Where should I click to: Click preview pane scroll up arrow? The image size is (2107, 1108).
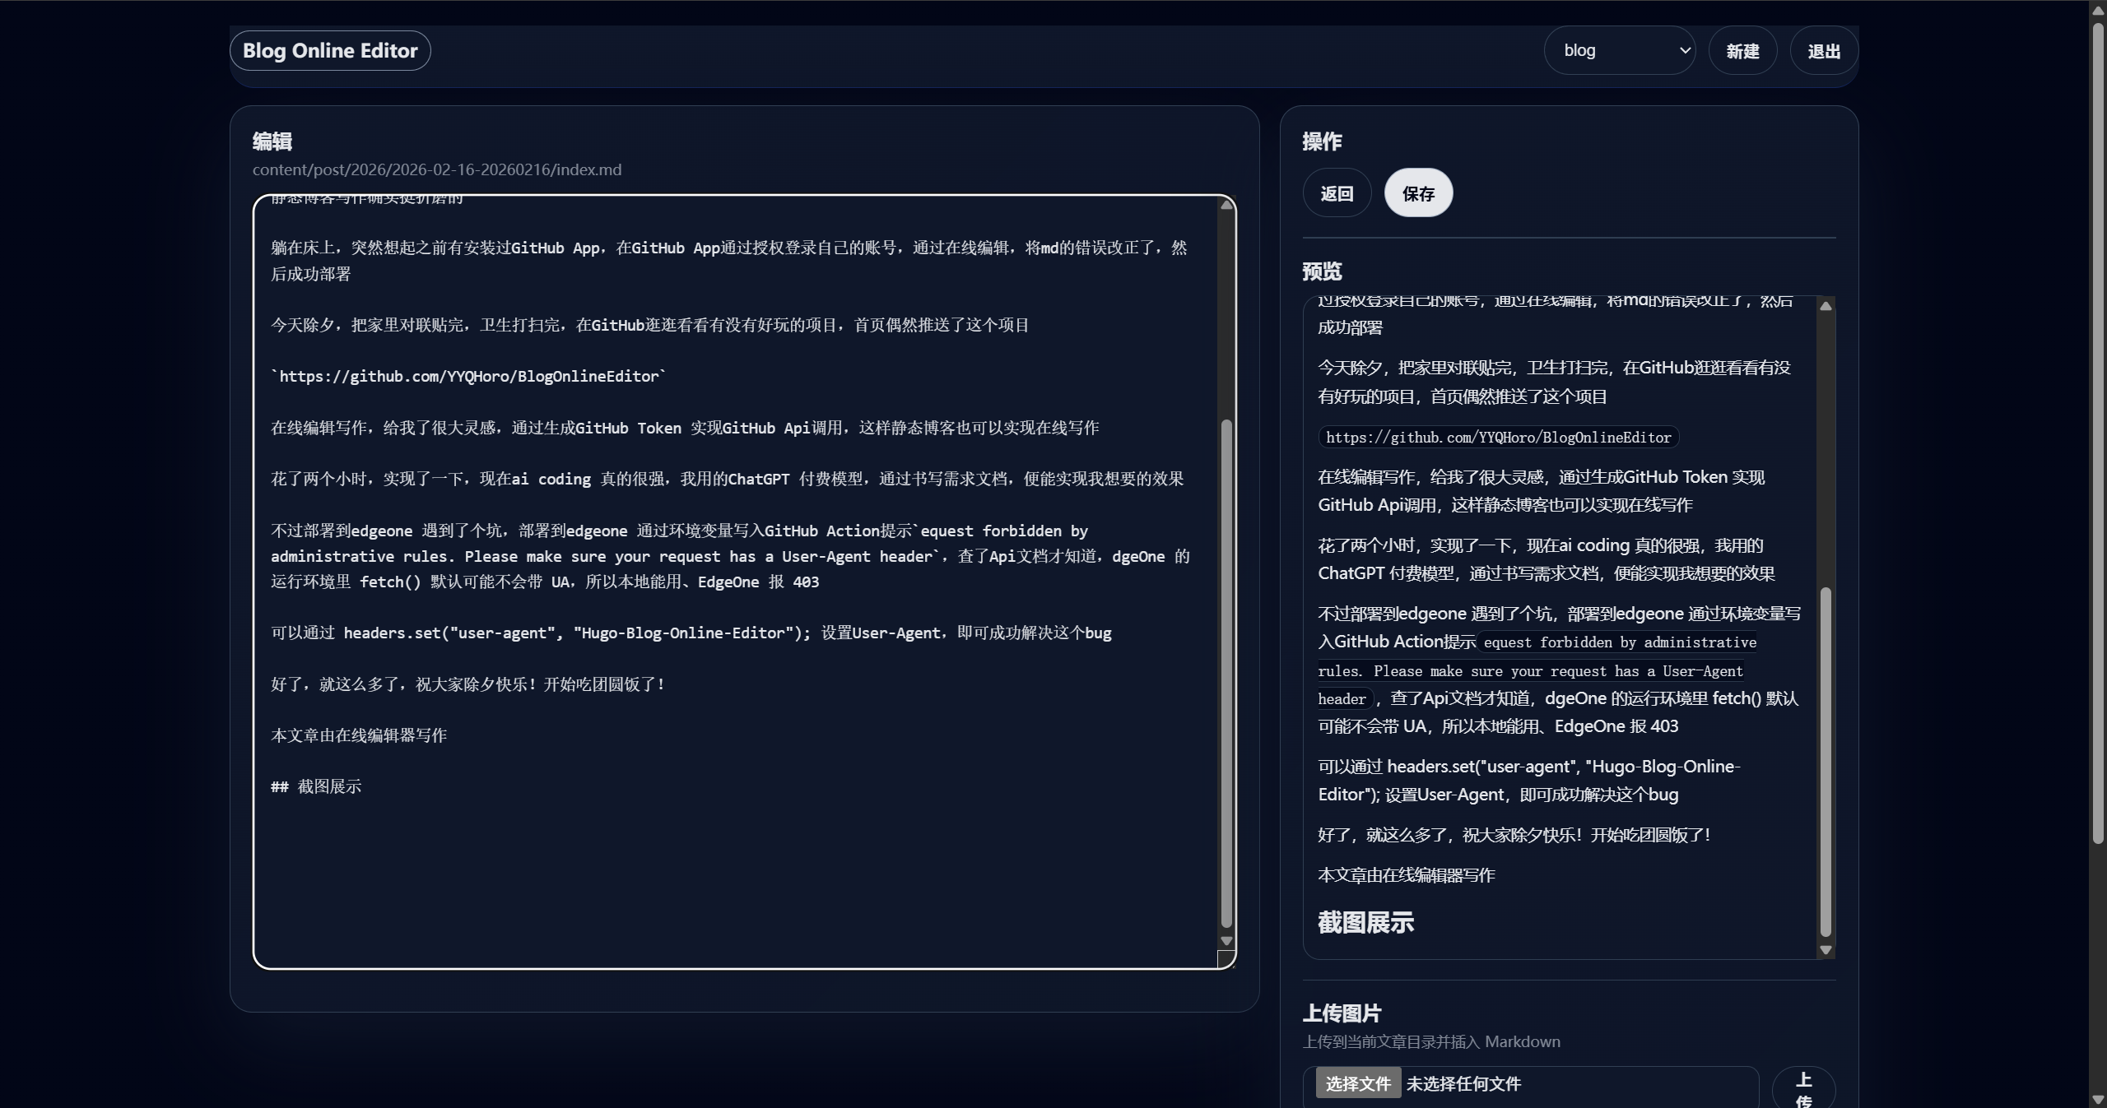1826,306
